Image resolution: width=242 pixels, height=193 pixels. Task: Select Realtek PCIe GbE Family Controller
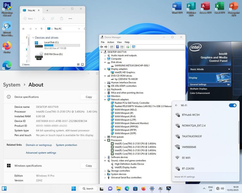(132, 103)
